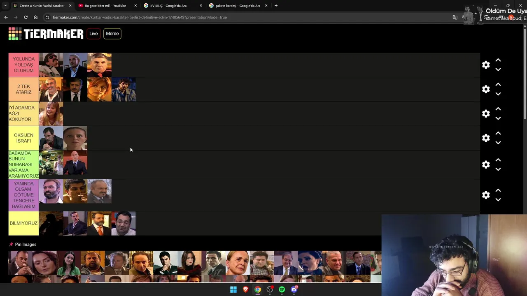Image resolution: width=527 pixels, height=296 pixels.
Task: Select the 2 TEK ATARIZ orange label
Action: point(23,89)
